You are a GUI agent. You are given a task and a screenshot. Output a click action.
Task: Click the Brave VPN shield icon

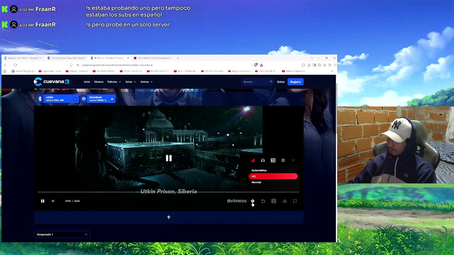coord(330,65)
